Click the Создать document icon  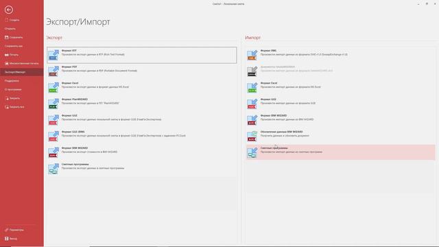[6, 20]
